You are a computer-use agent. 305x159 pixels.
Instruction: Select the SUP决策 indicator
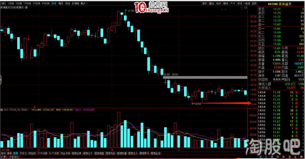(54, 153)
